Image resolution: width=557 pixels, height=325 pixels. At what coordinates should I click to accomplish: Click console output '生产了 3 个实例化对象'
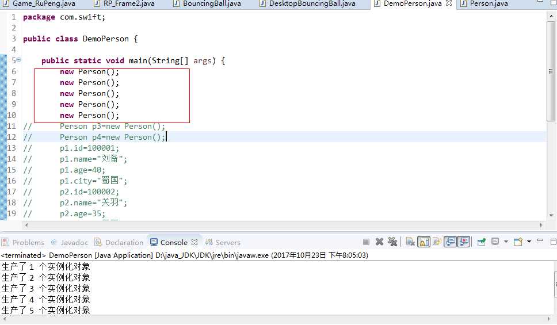(x=45, y=288)
